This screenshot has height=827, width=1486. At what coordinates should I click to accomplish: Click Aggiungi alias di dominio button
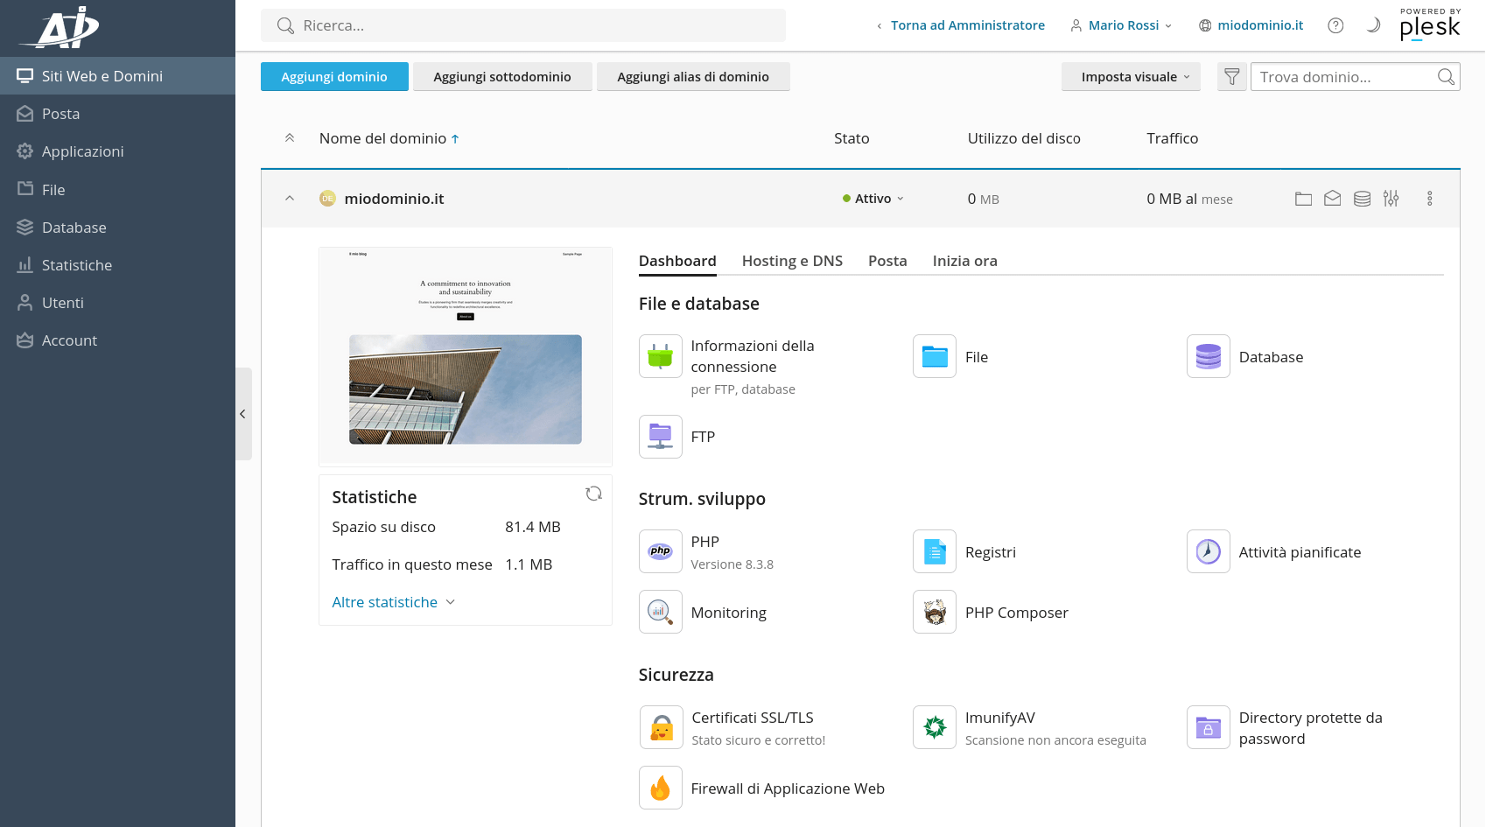[x=693, y=77]
